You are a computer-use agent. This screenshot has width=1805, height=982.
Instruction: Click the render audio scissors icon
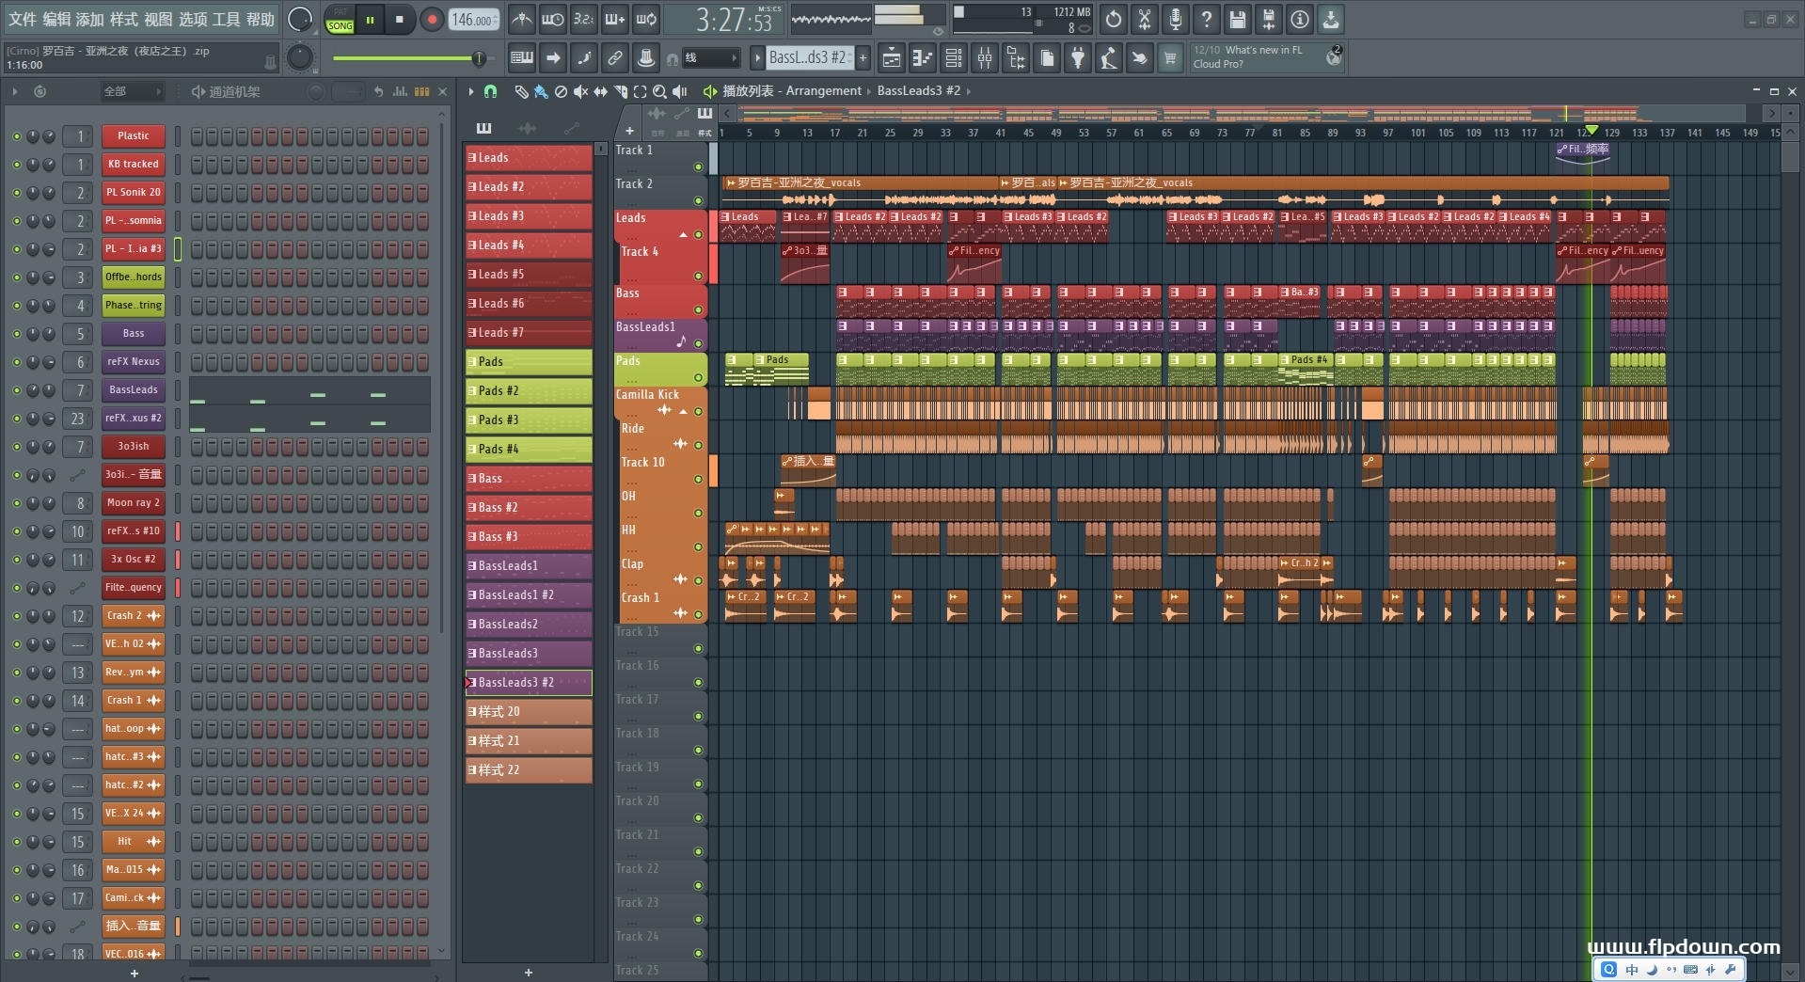pos(1144,19)
